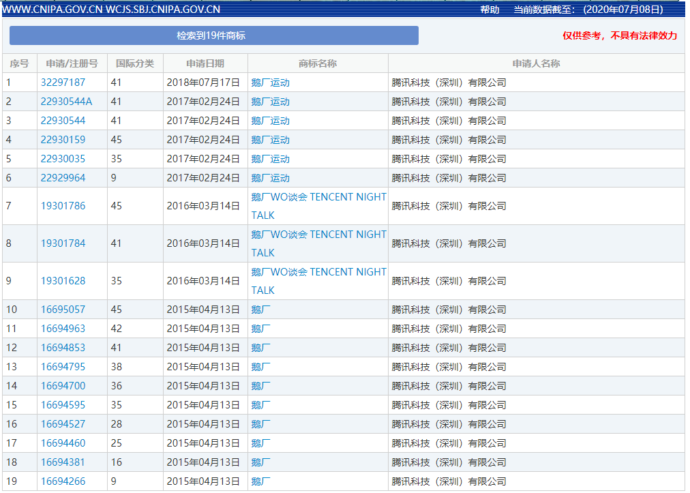
Task: Select applicant name in row 19
Action: pos(449,481)
